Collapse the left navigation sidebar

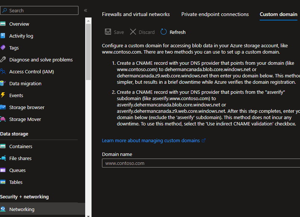pyautogui.click(x=86, y=10)
